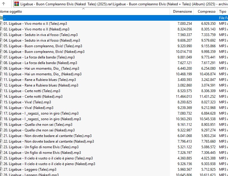Image resolution: width=228 pixels, height=176 pixels.
Task: Click the MP3 file icon of track 06
Action: (x=1, y=52)
